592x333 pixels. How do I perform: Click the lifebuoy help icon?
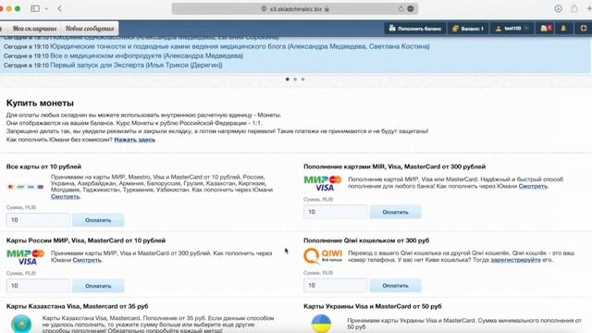coord(584,29)
